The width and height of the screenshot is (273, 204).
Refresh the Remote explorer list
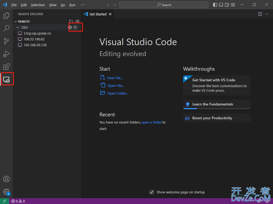[71, 21]
